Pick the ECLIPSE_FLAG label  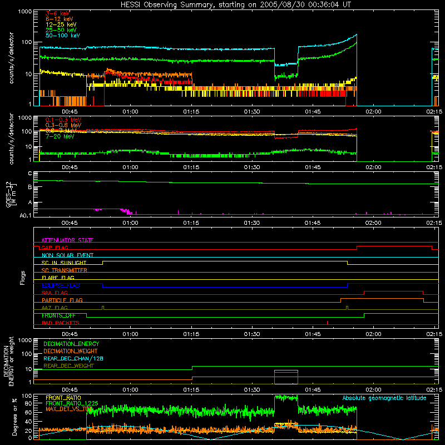pyautogui.click(x=61, y=285)
